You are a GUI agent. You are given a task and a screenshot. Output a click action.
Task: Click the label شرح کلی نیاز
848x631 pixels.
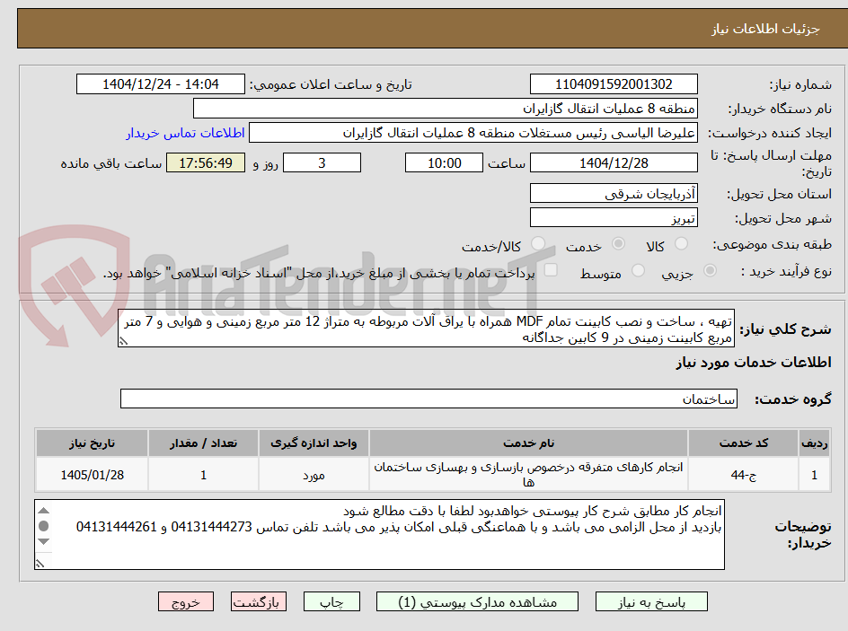click(785, 329)
